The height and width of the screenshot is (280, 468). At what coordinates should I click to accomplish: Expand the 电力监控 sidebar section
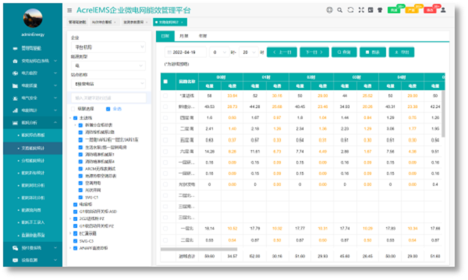pyautogui.click(x=55, y=73)
